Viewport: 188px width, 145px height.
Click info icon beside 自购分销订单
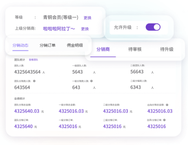(164, 120)
